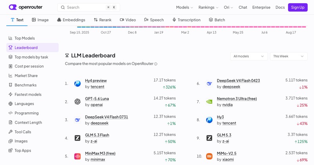Screen dimensions: 314x165
Task: Switch to the Transcription tab
Action: tap(186, 20)
